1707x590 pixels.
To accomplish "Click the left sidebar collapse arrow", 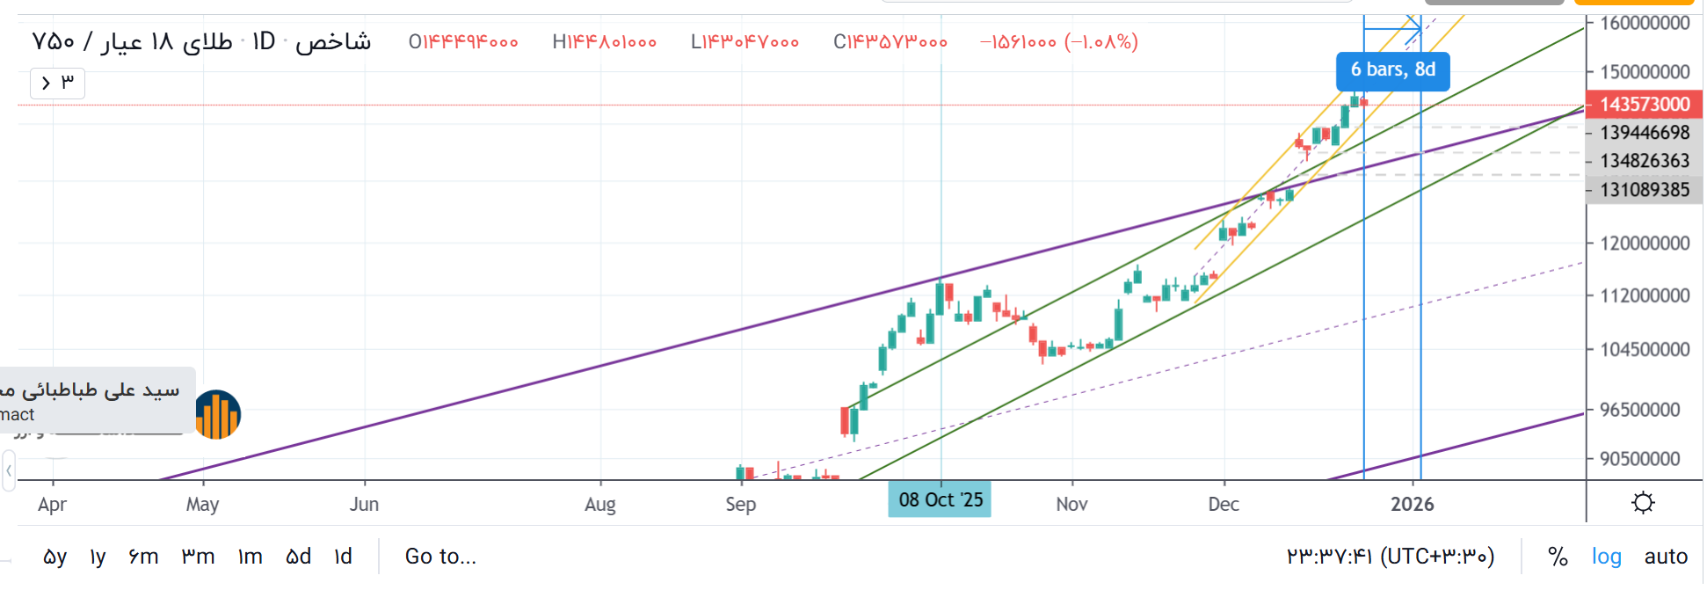I will [9, 470].
